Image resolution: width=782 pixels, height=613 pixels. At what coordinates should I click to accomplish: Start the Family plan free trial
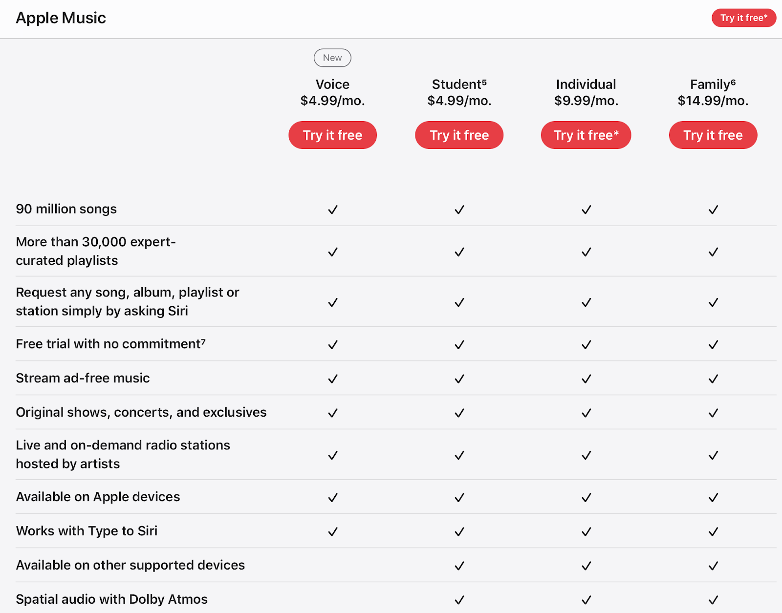click(x=713, y=135)
